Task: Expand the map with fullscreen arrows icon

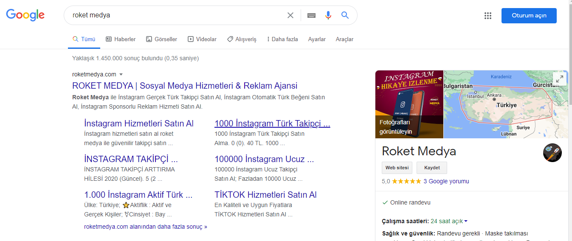Action: tap(560, 78)
